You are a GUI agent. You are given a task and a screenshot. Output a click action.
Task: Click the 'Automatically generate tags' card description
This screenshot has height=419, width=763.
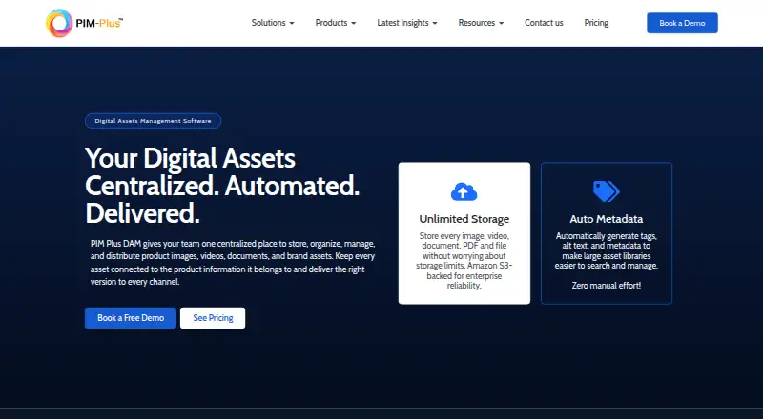pos(607,250)
